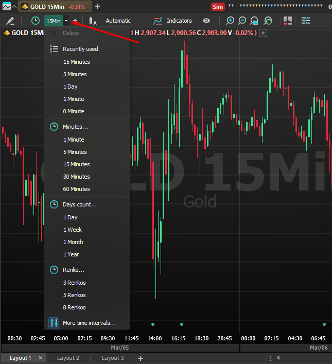Click the chart settings sliders icon
The height and width of the screenshot is (364, 332).
pos(306,21)
